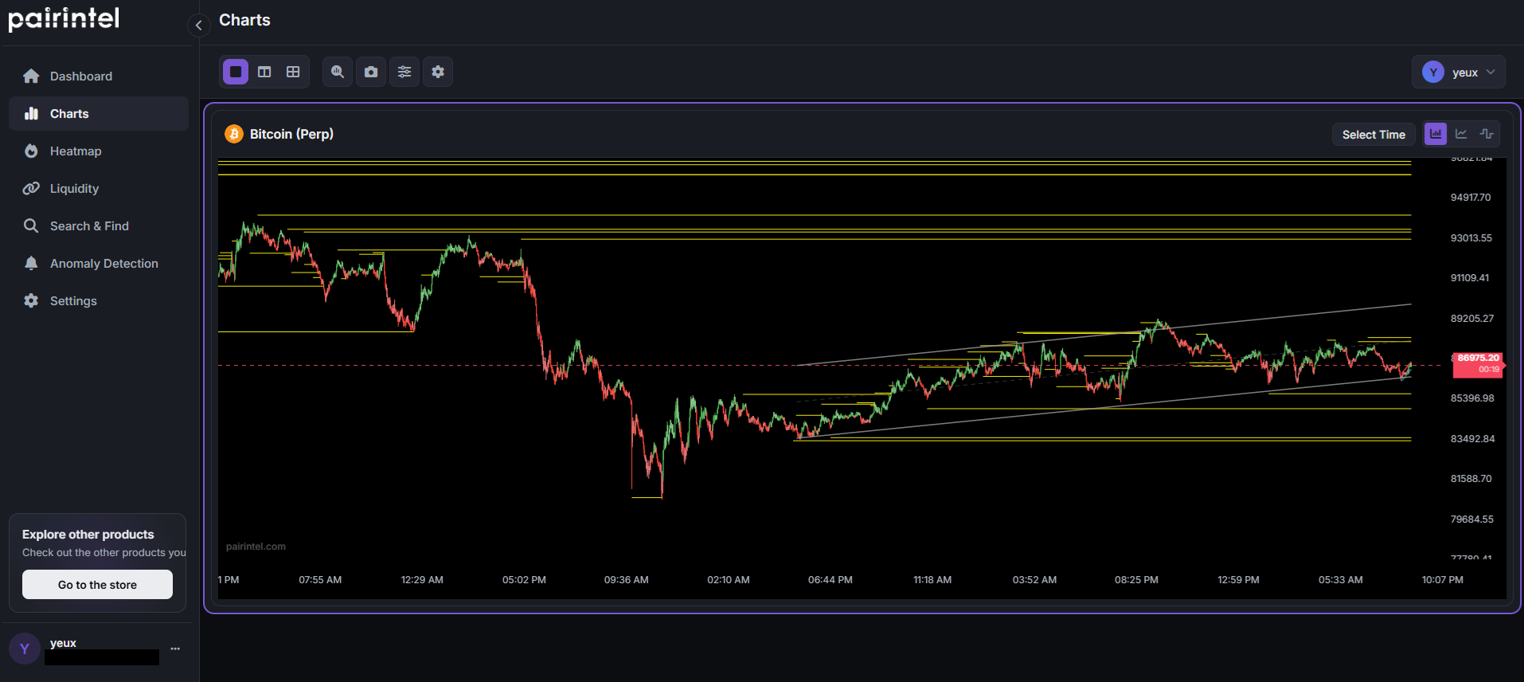The width and height of the screenshot is (1524, 682).
Task: Take a chart snapshot with camera icon
Action: [x=371, y=72]
